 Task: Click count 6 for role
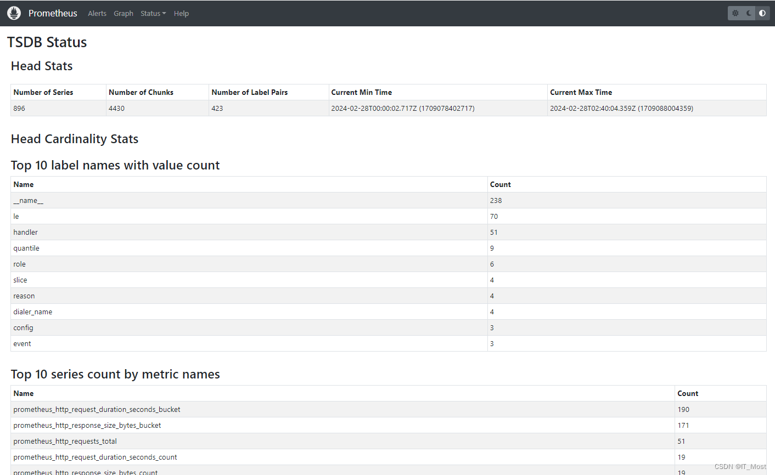[x=492, y=264]
